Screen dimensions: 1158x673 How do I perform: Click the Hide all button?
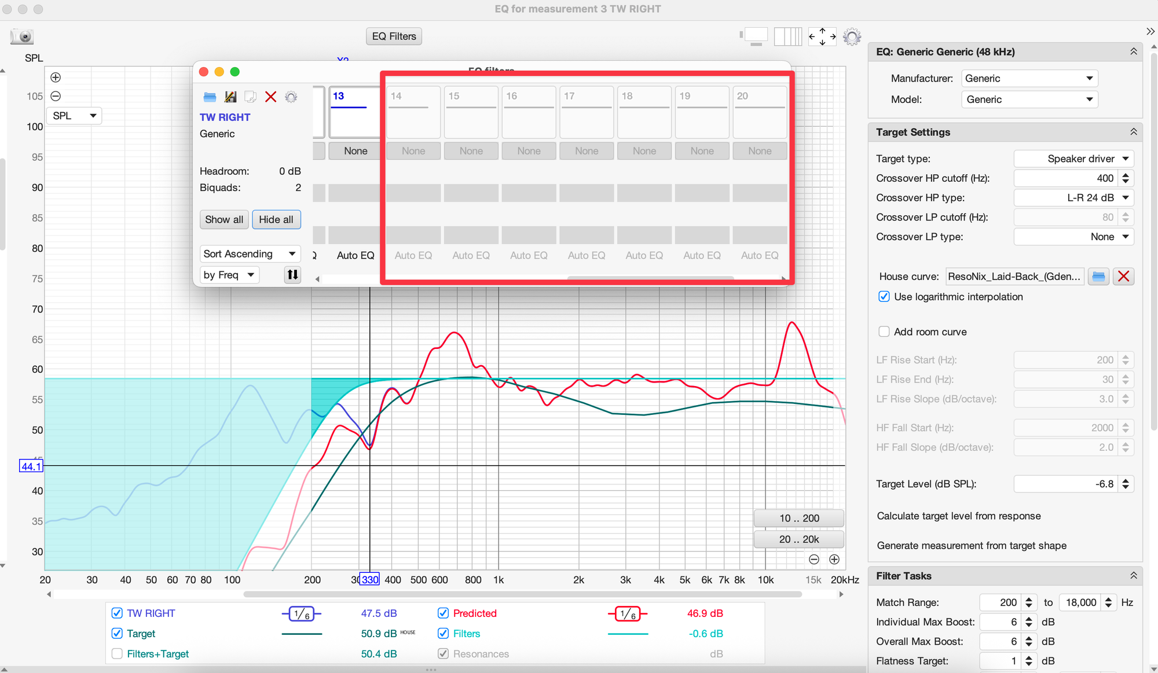(x=276, y=219)
